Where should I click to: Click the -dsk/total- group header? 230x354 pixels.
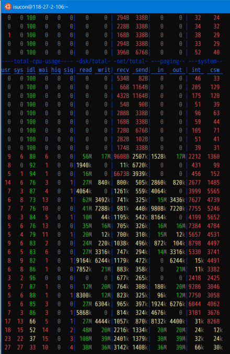point(93,61)
